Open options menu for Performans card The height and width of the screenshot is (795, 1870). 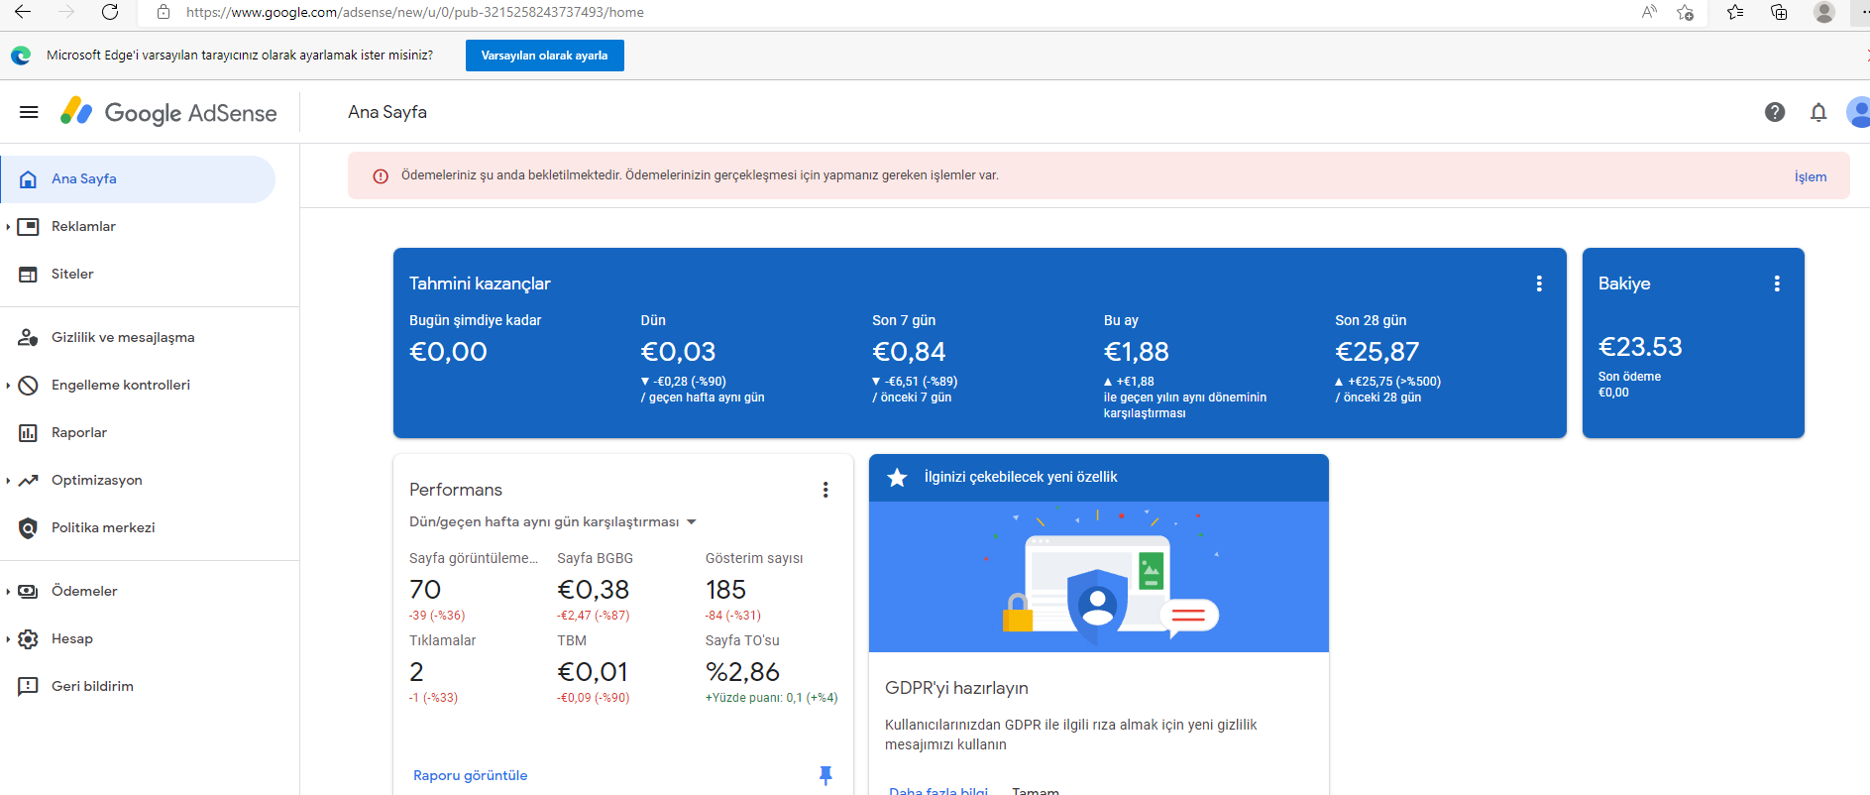pyautogui.click(x=825, y=490)
